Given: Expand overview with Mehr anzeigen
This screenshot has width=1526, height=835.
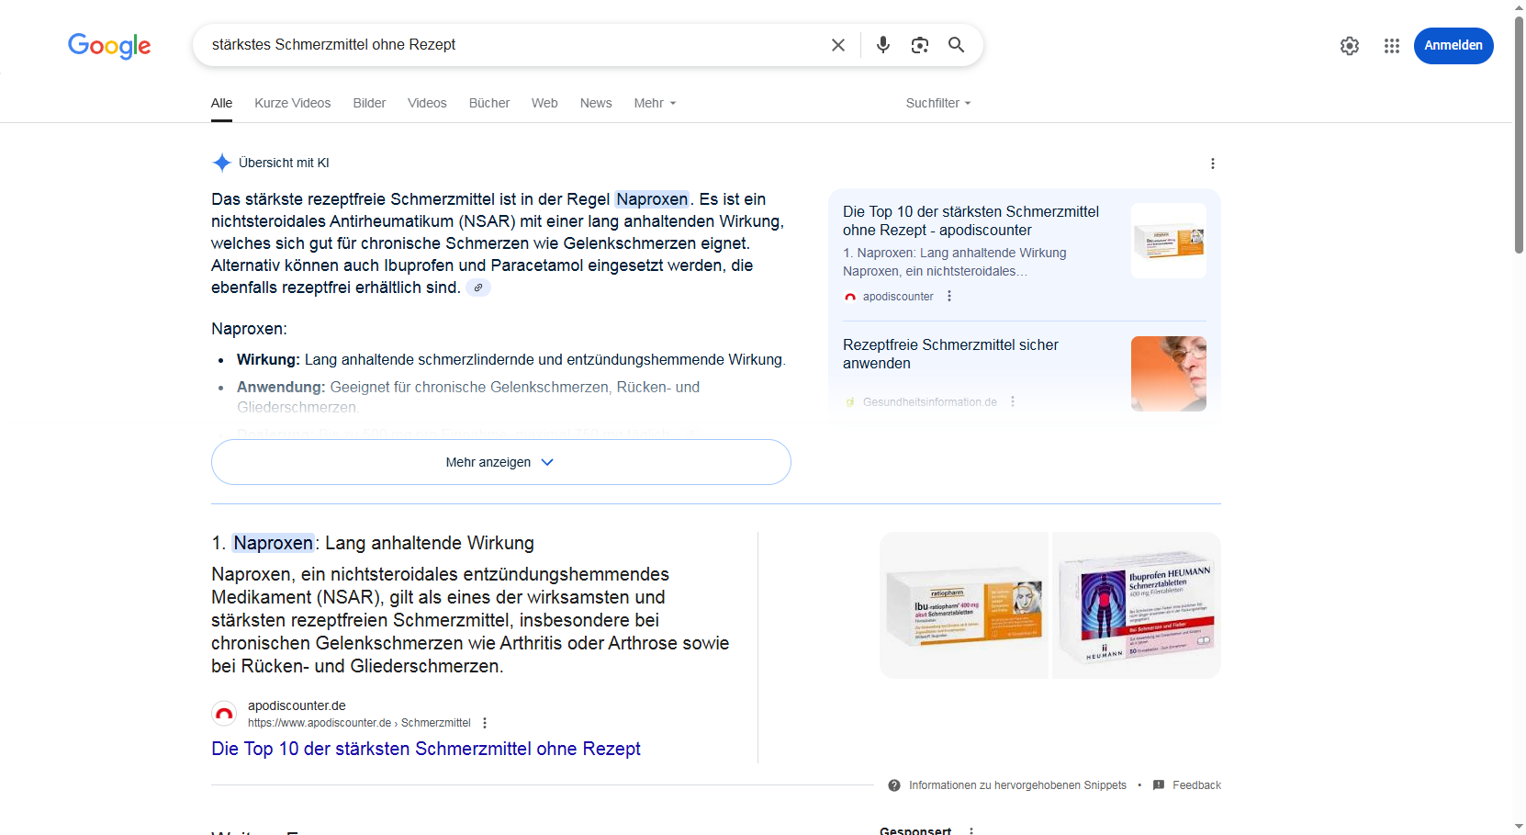Looking at the screenshot, I should [501, 462].
